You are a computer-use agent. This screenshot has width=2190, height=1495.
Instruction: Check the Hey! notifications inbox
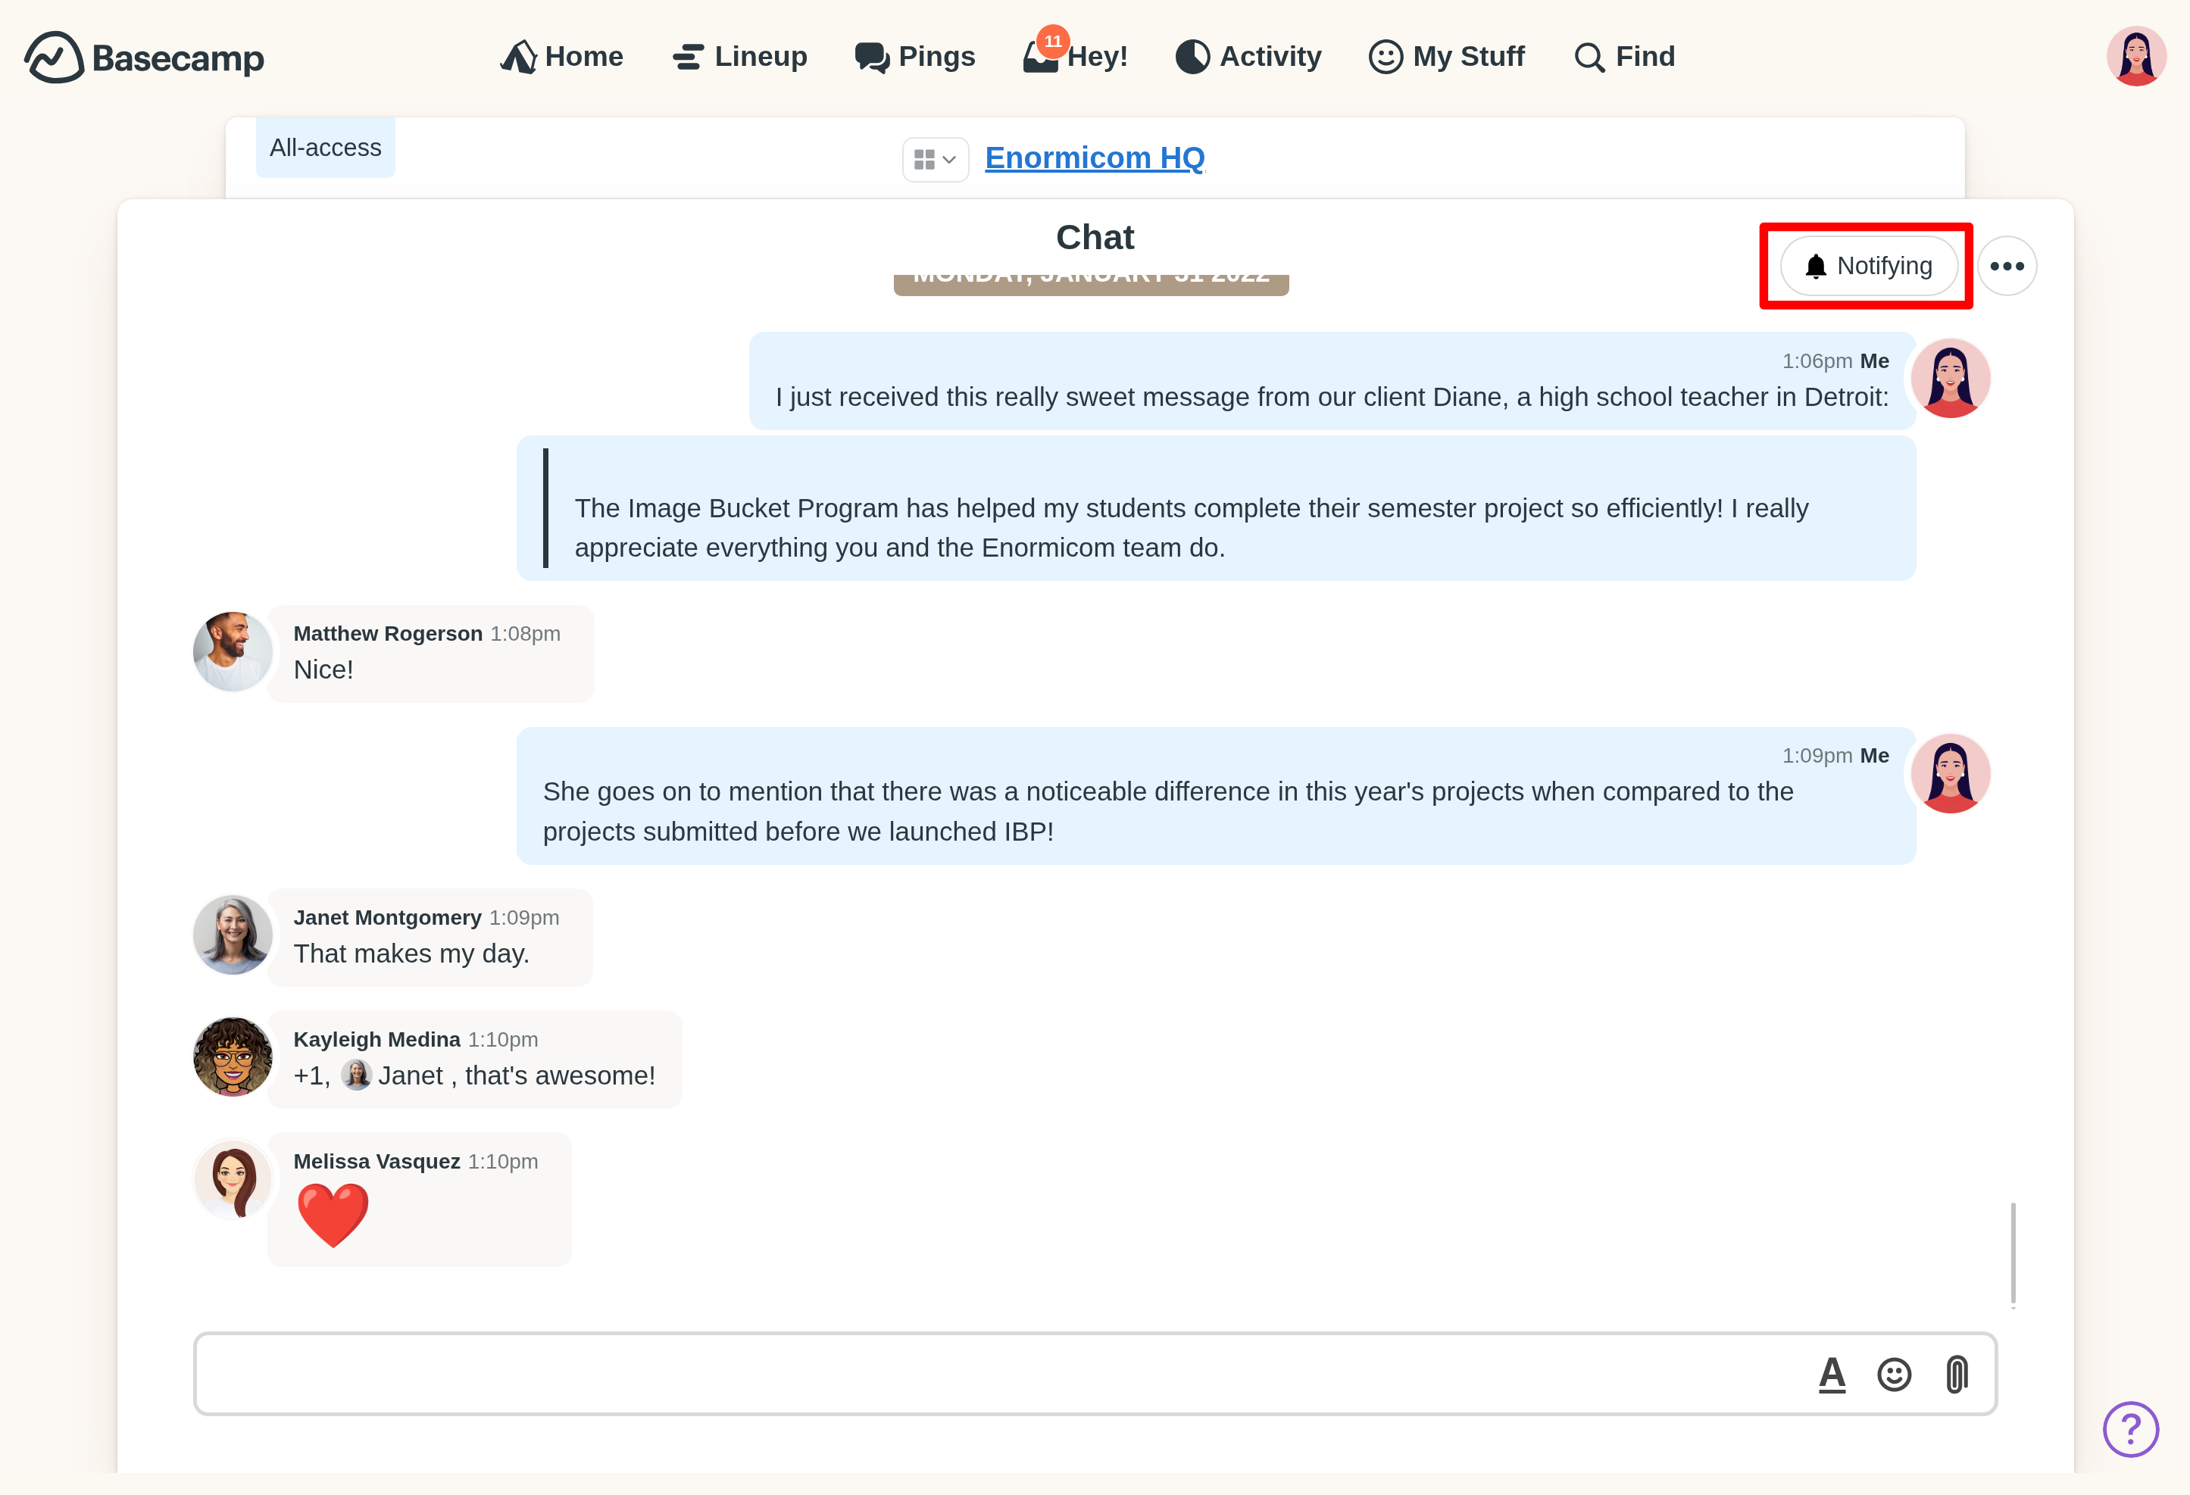[1075, 57]
